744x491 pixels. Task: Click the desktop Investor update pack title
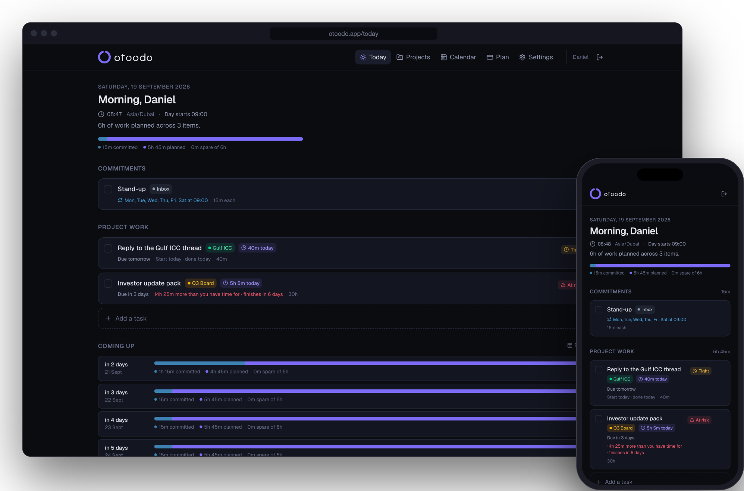(x=149, y=283)
